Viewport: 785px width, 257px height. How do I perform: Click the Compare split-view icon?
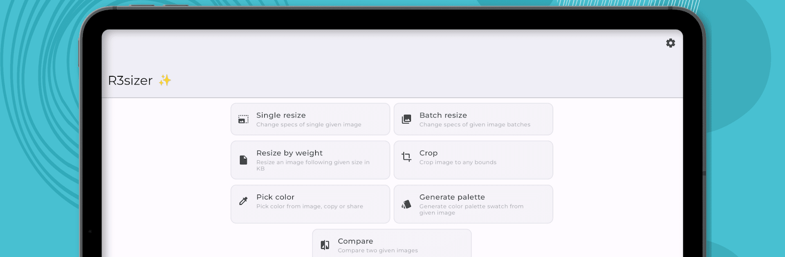(x=325, y=245)
